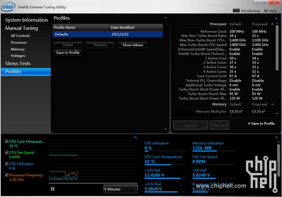Minimize the Extreme Tuning Utility window
The height and width of the screenshot is (197, 282).
(x=258, y=3)
